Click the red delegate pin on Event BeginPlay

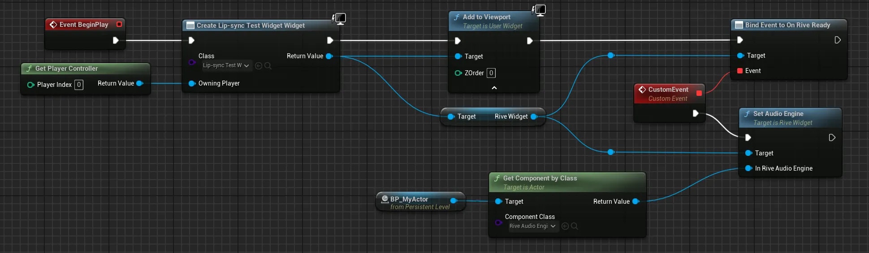coord(119,24)
